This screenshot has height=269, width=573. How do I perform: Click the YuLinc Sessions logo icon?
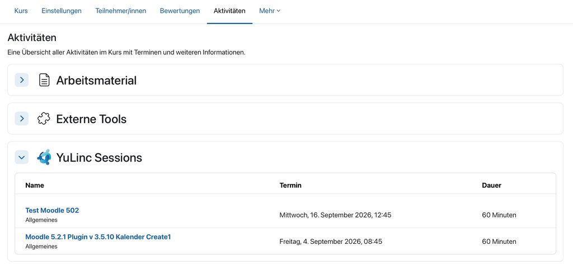pyautogui.click(x=44, y=157)
